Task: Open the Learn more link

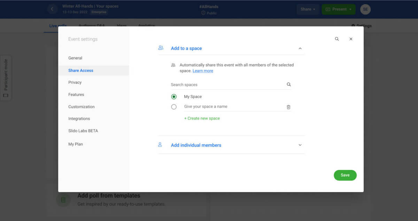Action: pyautogui.click(x=203, y=71)
